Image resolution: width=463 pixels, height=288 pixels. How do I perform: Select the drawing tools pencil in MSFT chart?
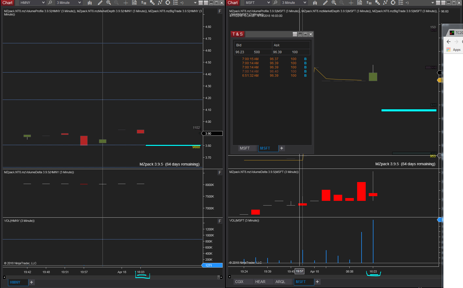(x=325, y=2)
